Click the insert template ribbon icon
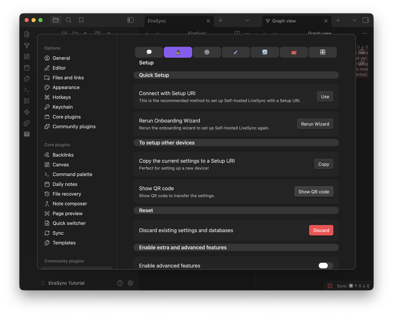393x316 pixels. [x=27, y=79]
